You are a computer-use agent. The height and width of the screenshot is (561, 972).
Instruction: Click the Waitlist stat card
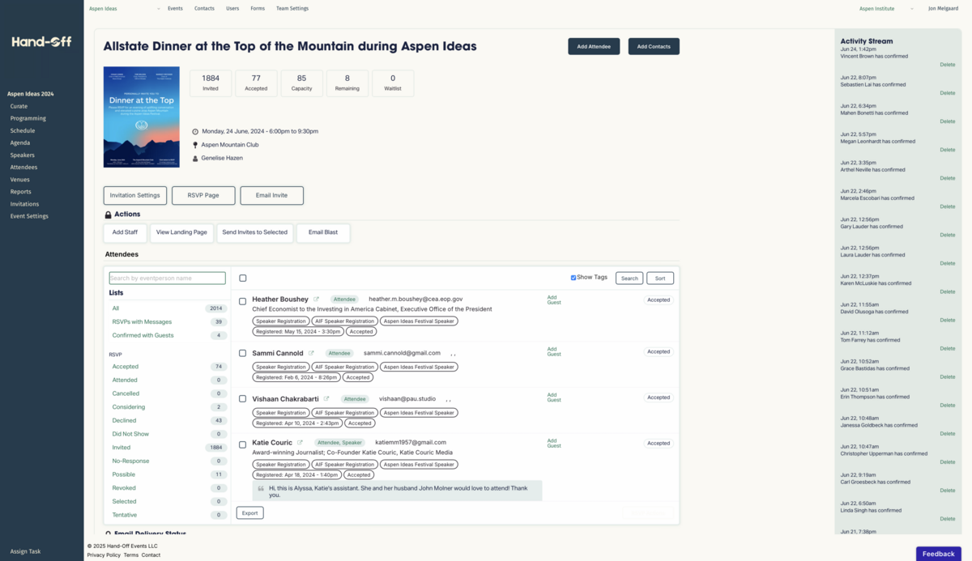point(393,83)
